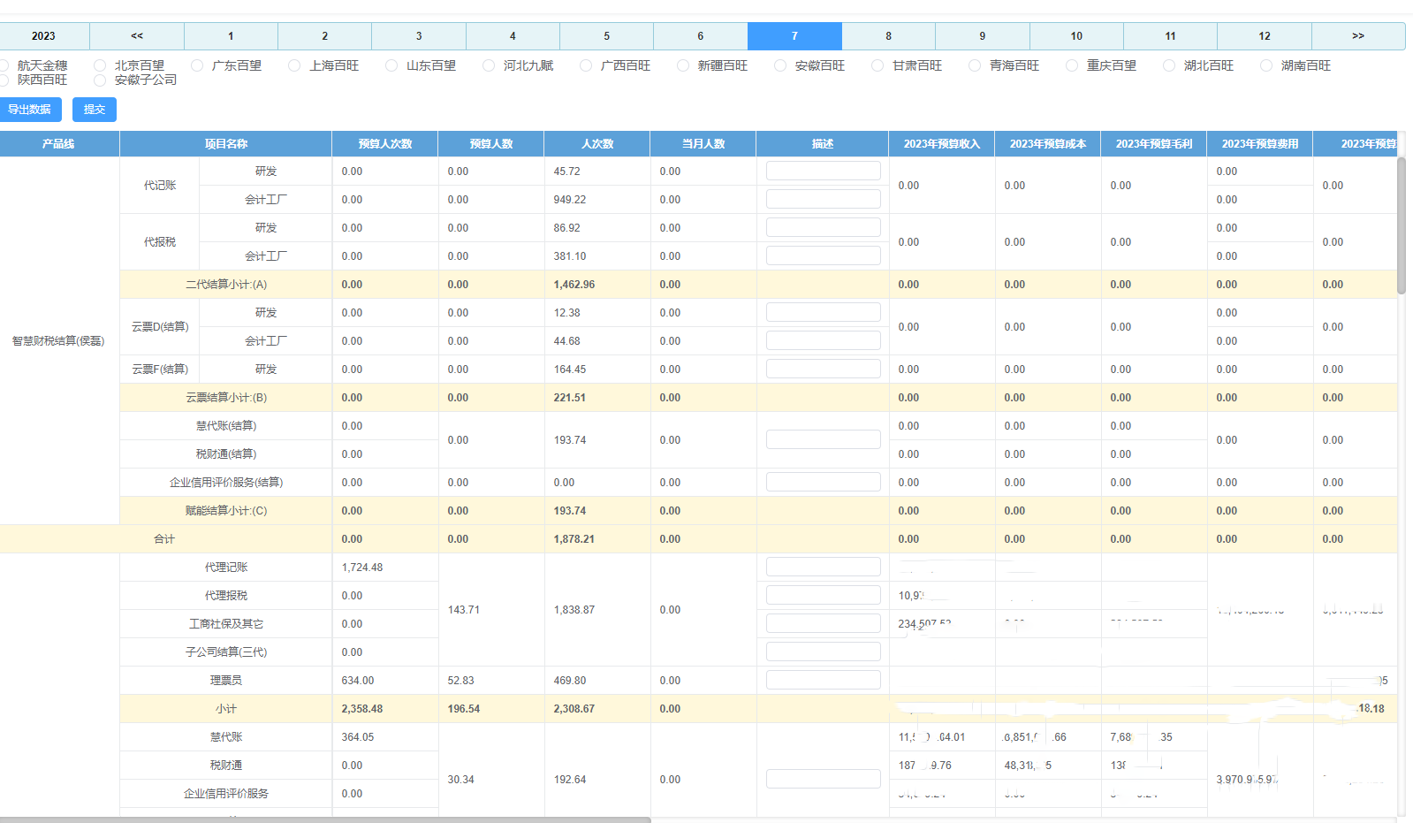Click description field for 代报税 研发 row
The image size is (1413, 823).
pyautogui.click(x=824, y=227)
